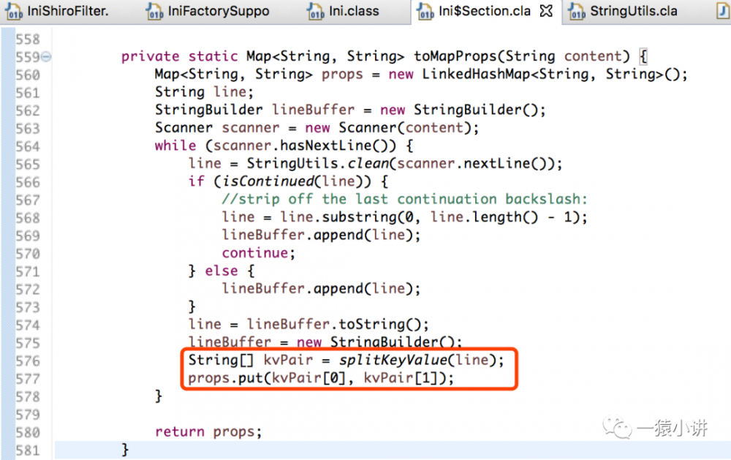731x460 pixels.
Task: Click lineBuffer.toString() on line 574
Action: (333, 324)
